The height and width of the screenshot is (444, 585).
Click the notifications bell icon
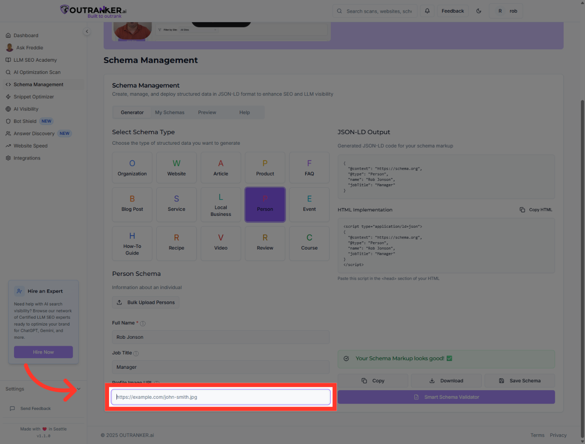[427, 11]
